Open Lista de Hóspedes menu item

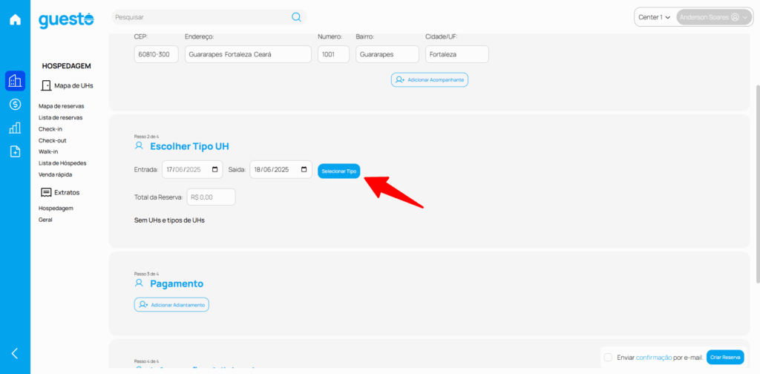click(x=62, y=163)
